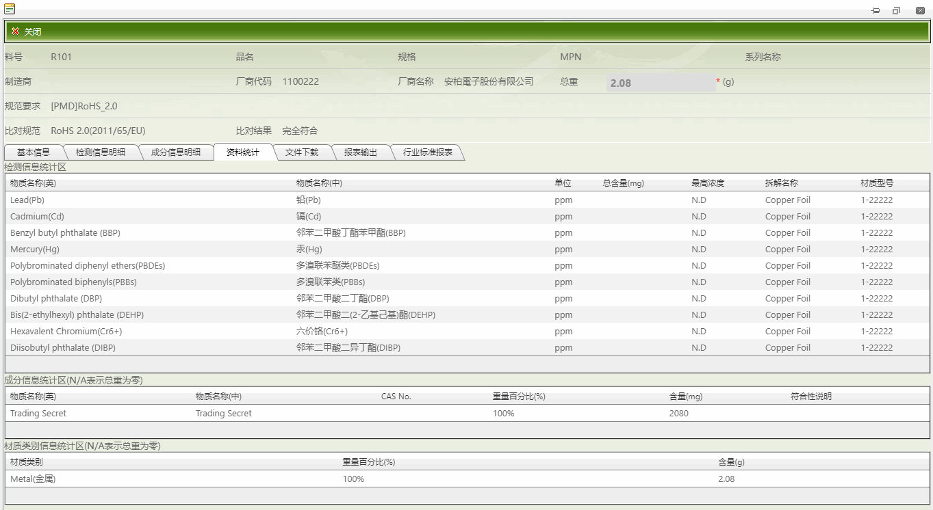The image size is (933, 510).
Task: Select the Dibutyl phthalate (DBP) row
Action: (467, 298)
